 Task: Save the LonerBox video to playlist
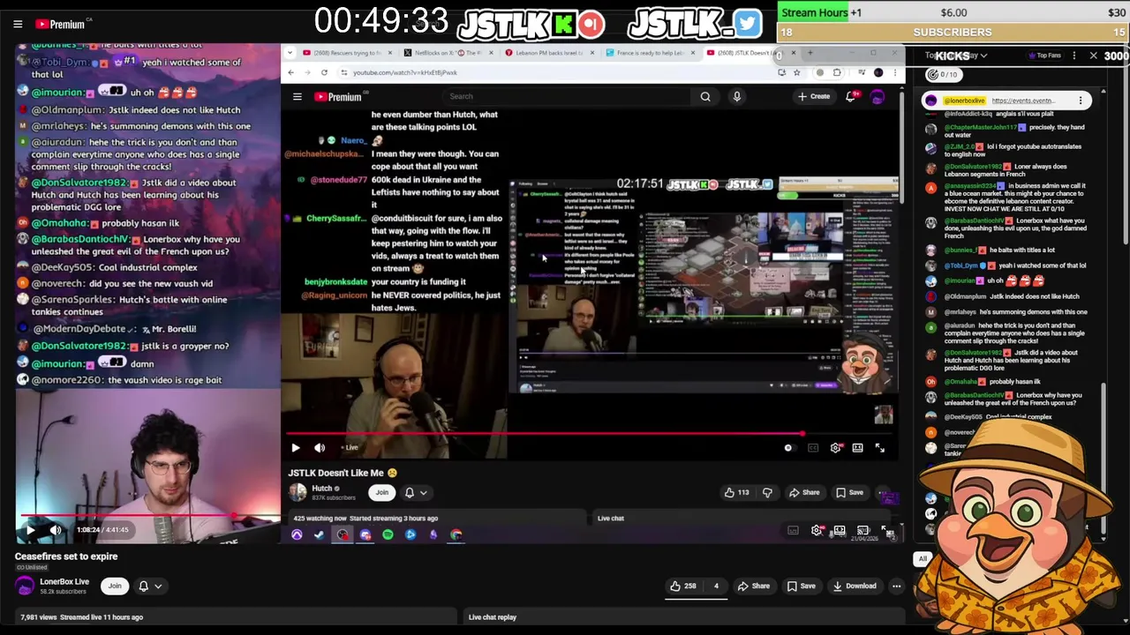(x=801, y=586)
